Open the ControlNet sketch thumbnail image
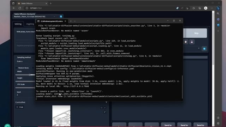226x127 pixels. (x=61, y=116)
